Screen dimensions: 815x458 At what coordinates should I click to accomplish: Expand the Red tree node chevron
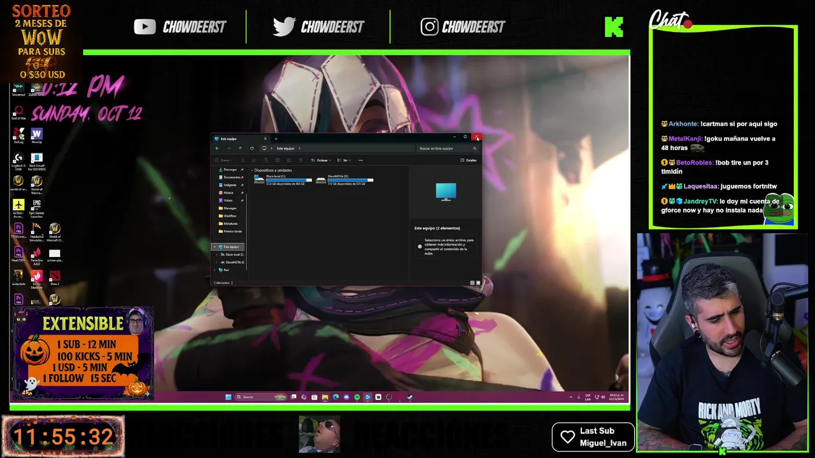point(215,270)
